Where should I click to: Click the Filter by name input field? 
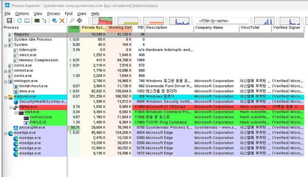222,21
